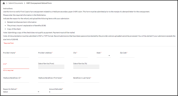Focus the Provider's Name input field
Viewport: 178px width, 96px height.
[x=16, y=56]
